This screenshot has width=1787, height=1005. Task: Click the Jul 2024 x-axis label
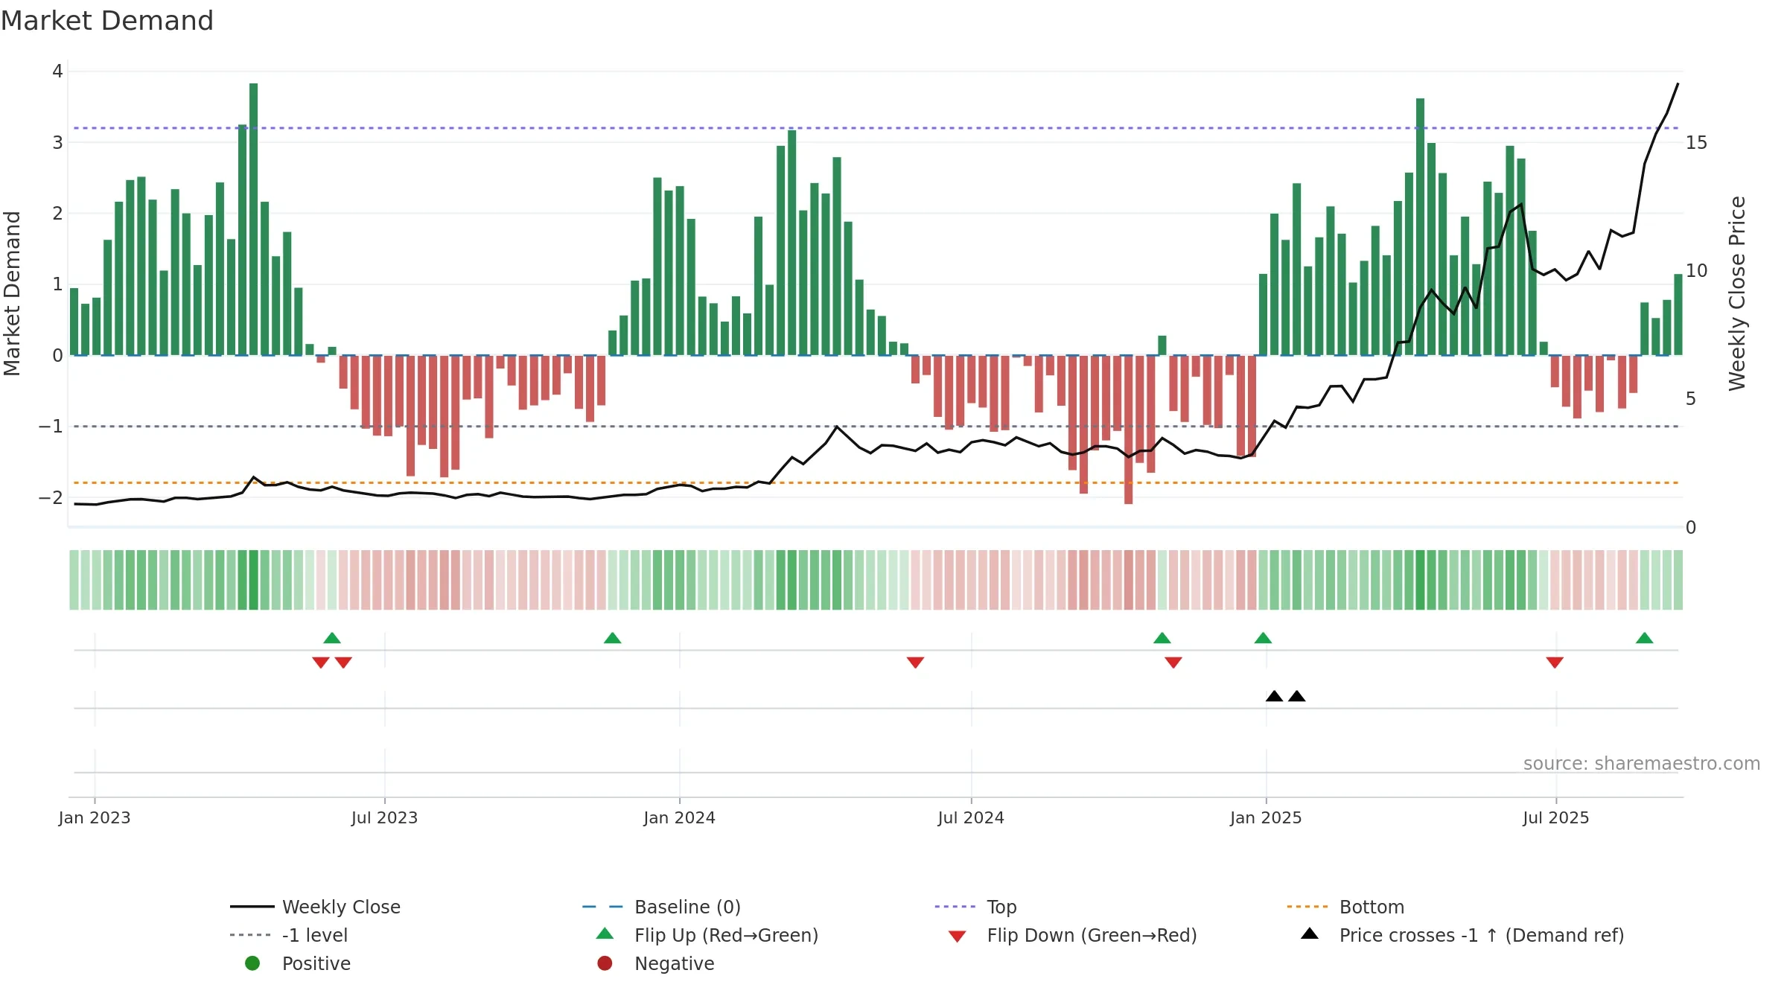(971, 817)
